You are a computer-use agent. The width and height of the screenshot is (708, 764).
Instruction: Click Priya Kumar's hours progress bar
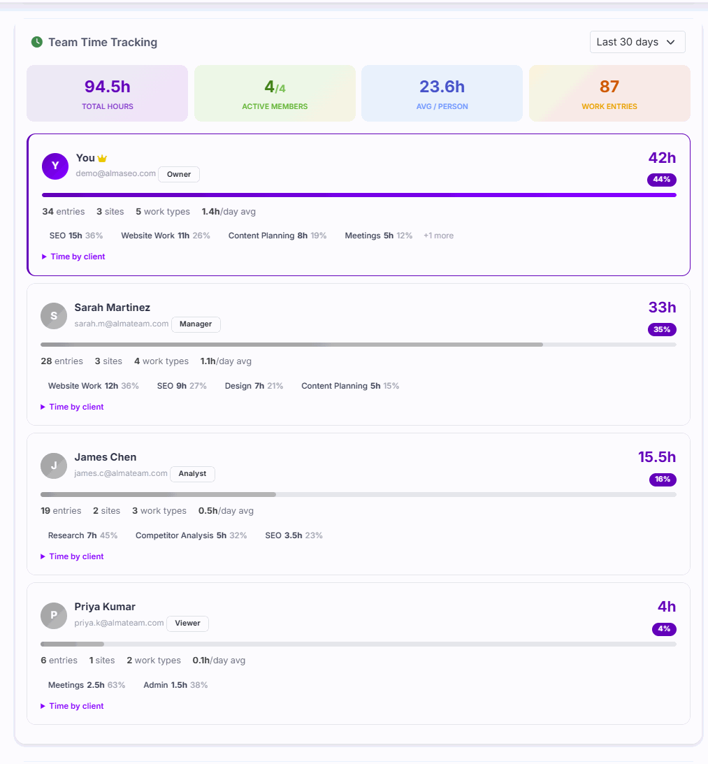click(358, 644)
